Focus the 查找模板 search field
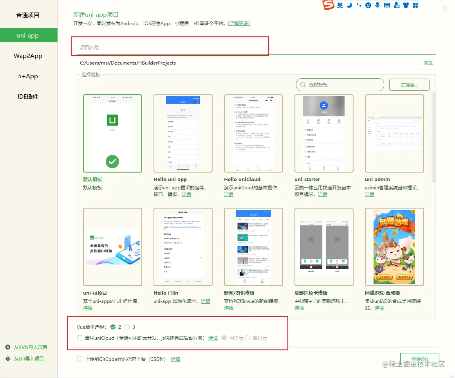This screenshot has width=455, height=378. click(340, 85)
